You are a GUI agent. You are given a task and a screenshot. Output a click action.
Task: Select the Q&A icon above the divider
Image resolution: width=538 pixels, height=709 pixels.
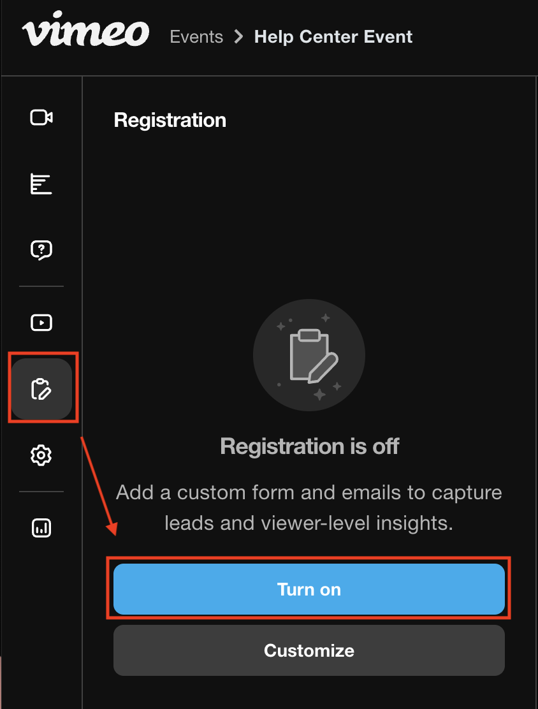click(41, 250)
